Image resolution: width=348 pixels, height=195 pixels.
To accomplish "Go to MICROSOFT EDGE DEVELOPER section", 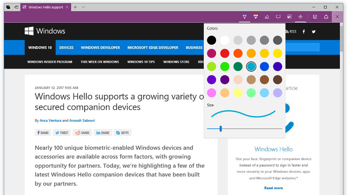I will pyautogui.click(x=153, y=47).
